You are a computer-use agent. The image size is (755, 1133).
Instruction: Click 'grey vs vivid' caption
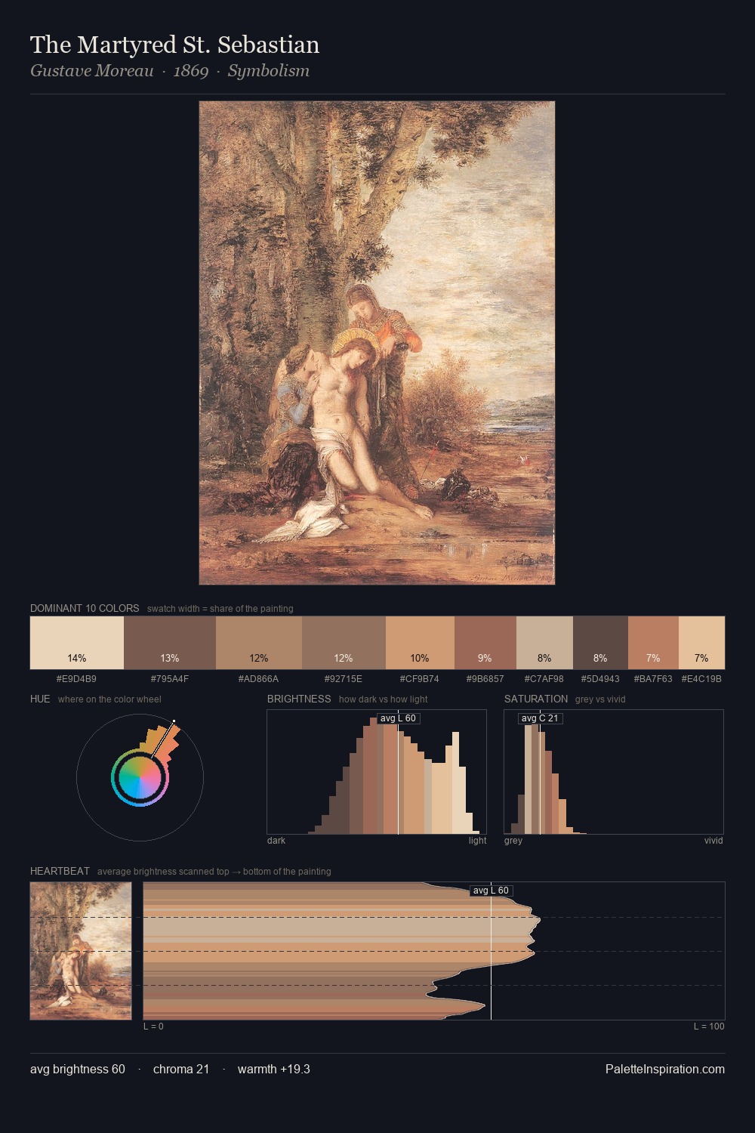600,699
